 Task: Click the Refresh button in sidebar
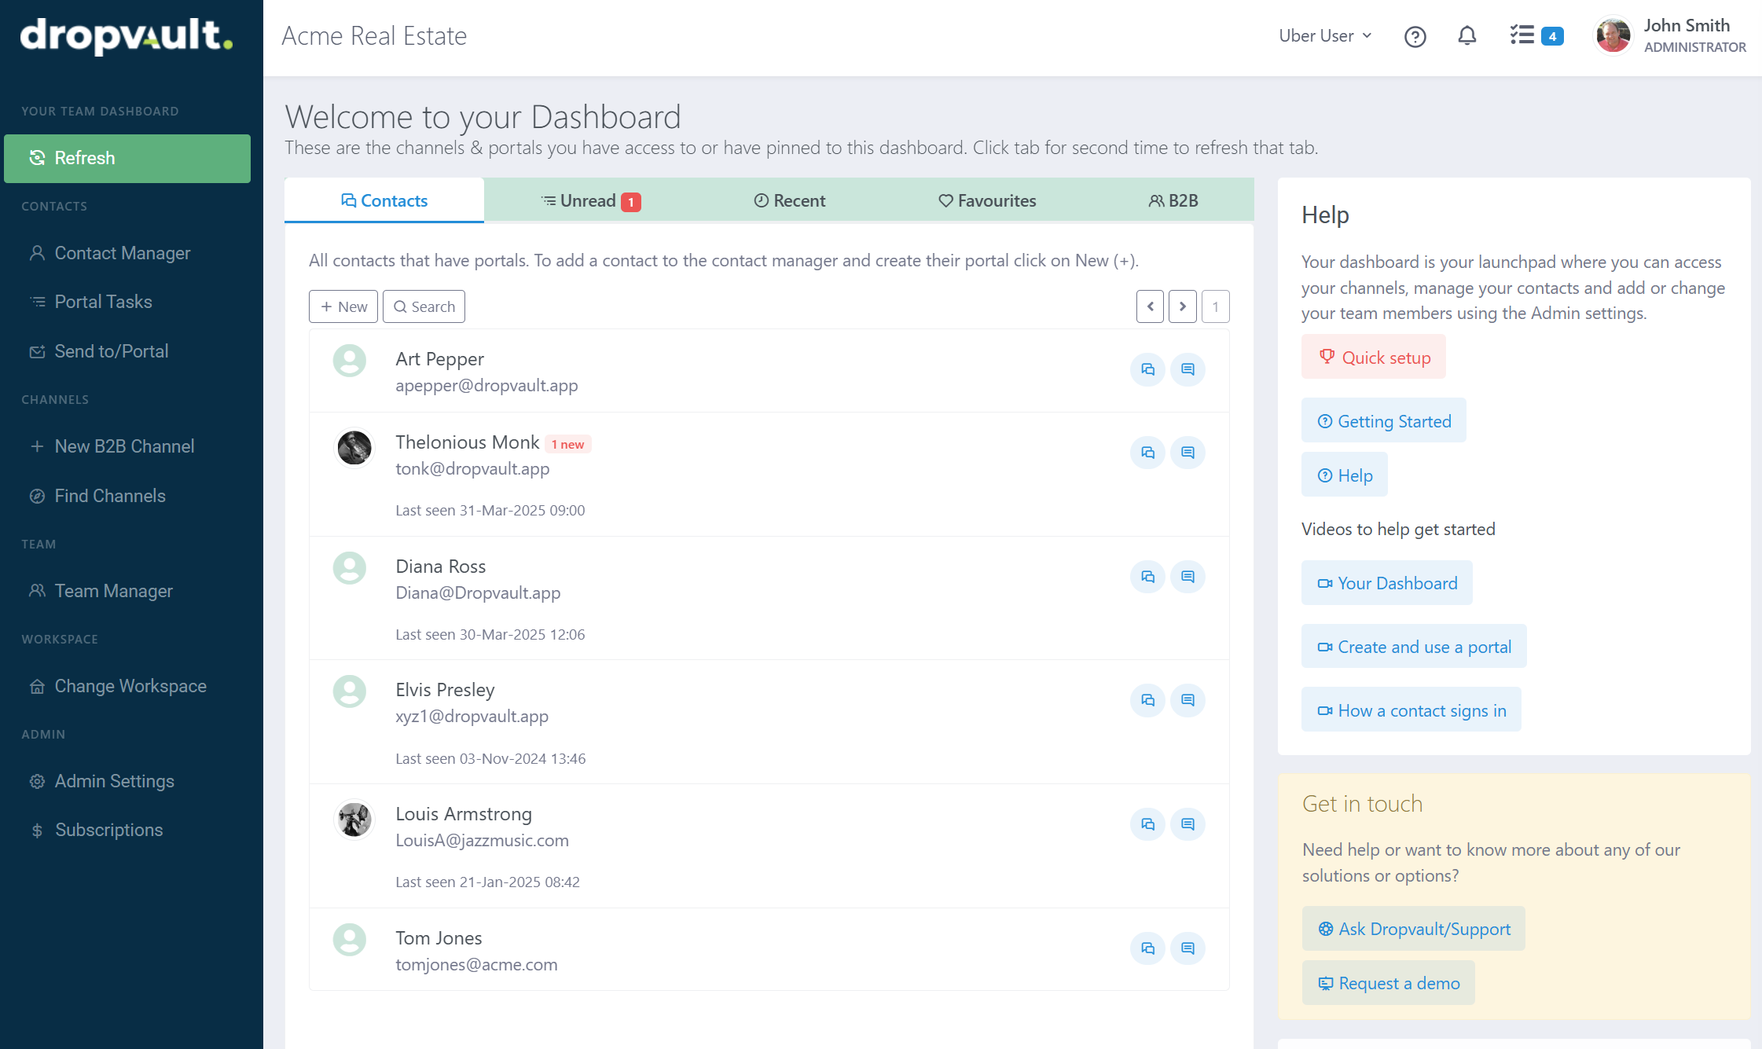click(127, 158)
